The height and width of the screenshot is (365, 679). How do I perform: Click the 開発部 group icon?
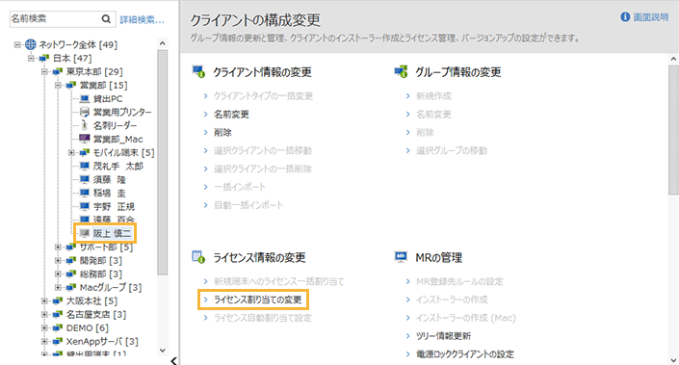(x=71, y=260)
